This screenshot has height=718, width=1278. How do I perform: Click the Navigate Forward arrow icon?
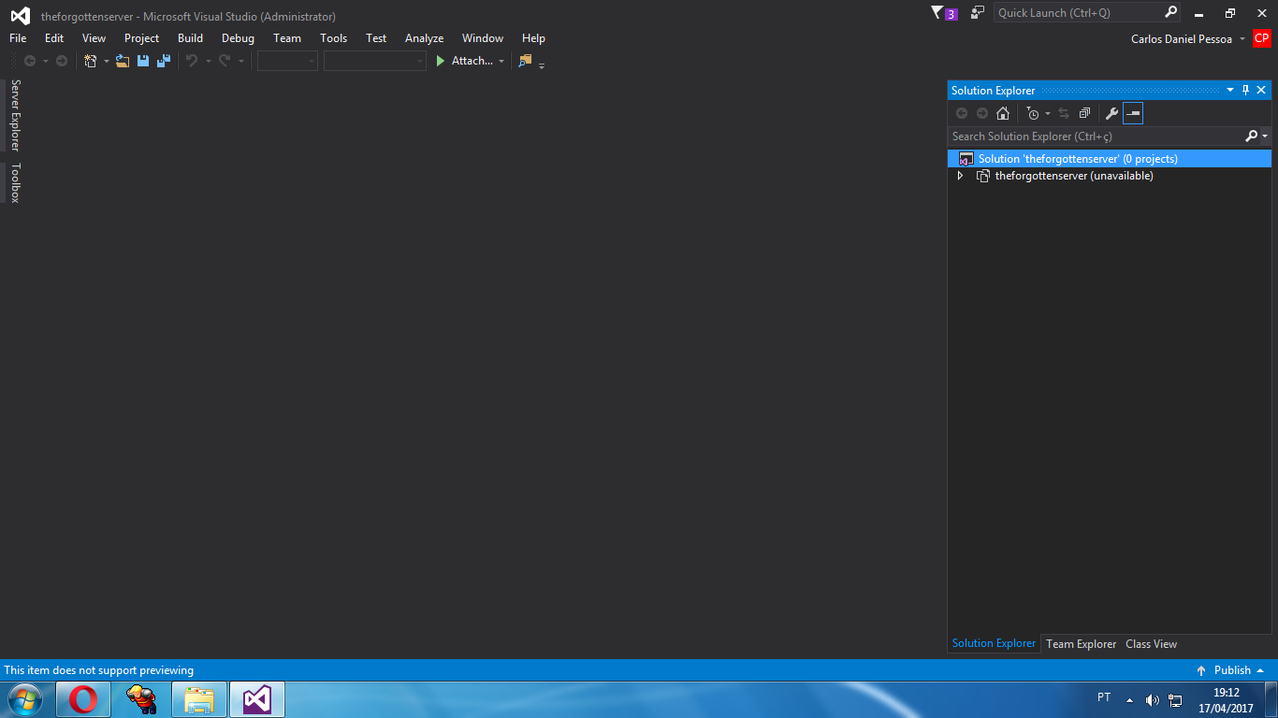[62, 61]
